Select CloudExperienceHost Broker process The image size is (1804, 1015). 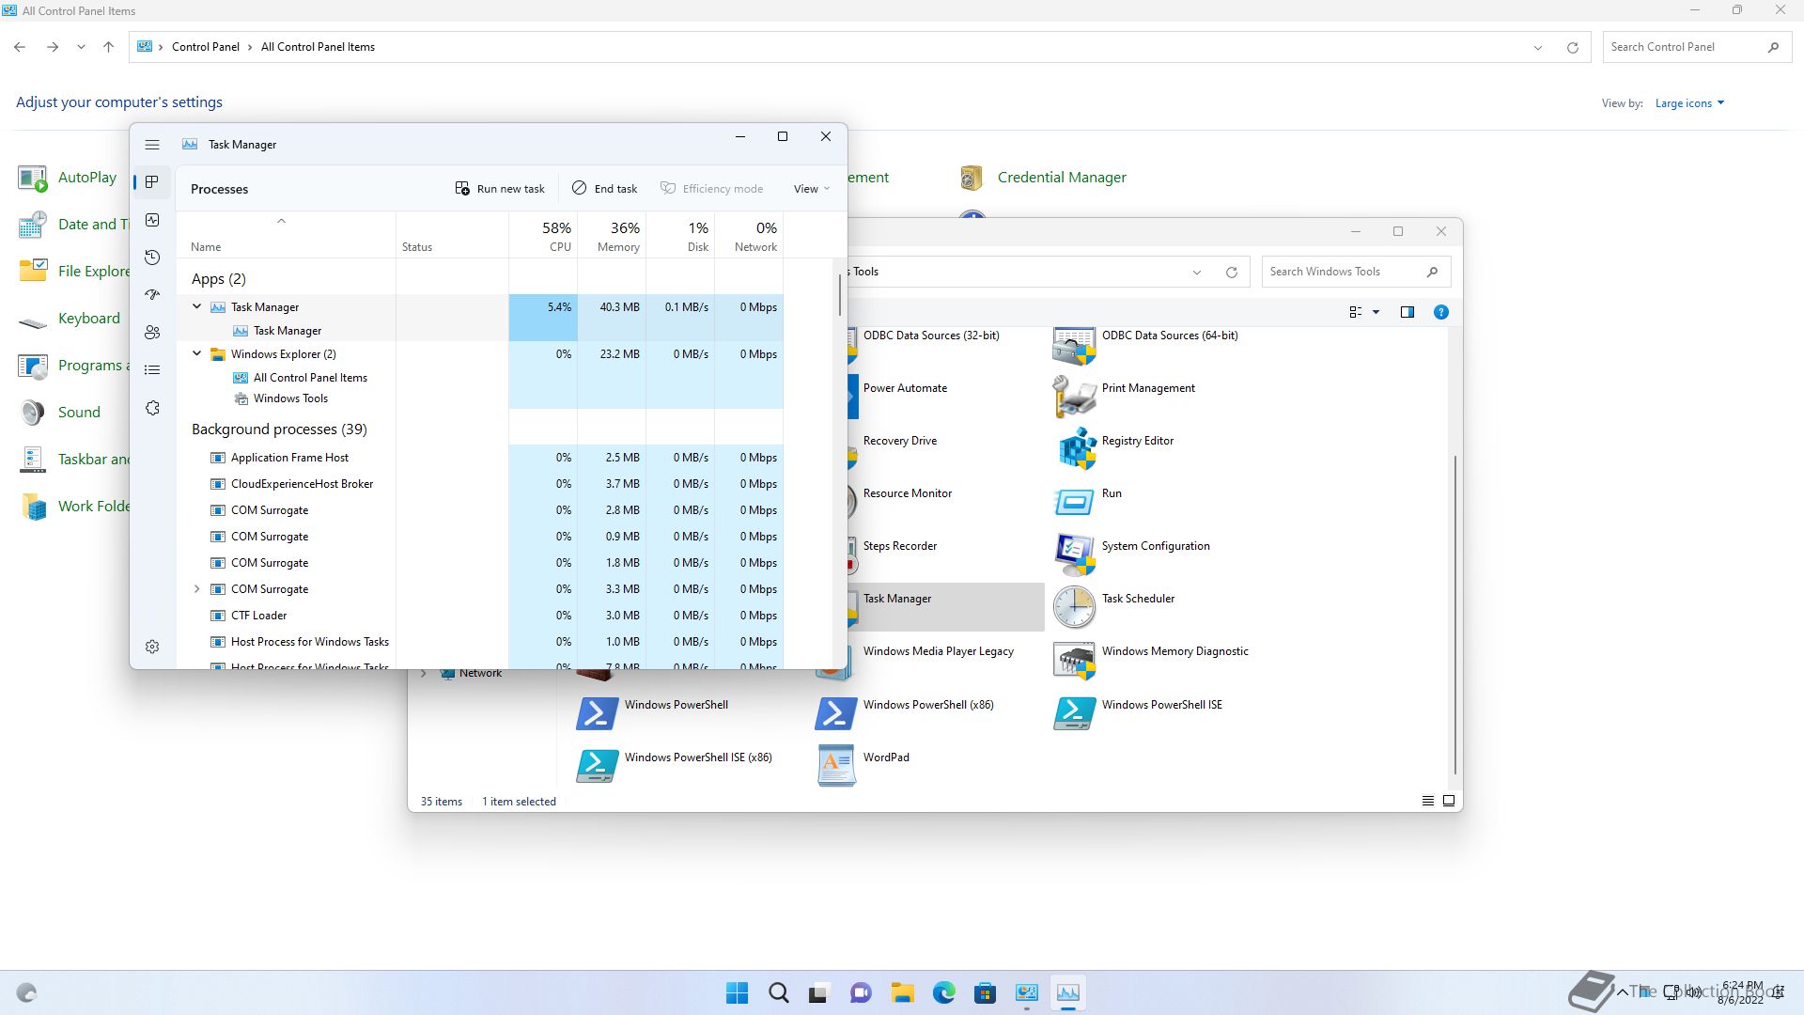pos(302,484)
